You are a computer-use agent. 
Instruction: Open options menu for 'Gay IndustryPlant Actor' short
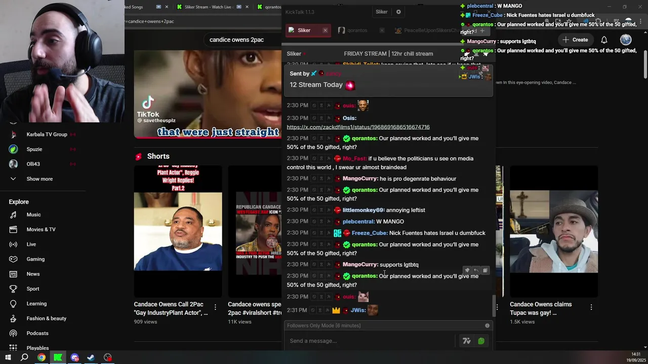(215, 307)
